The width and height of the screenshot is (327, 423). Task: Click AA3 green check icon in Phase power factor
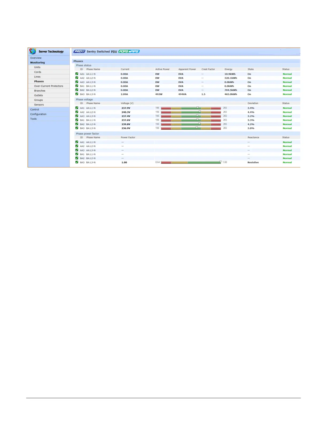pos(77,150)
